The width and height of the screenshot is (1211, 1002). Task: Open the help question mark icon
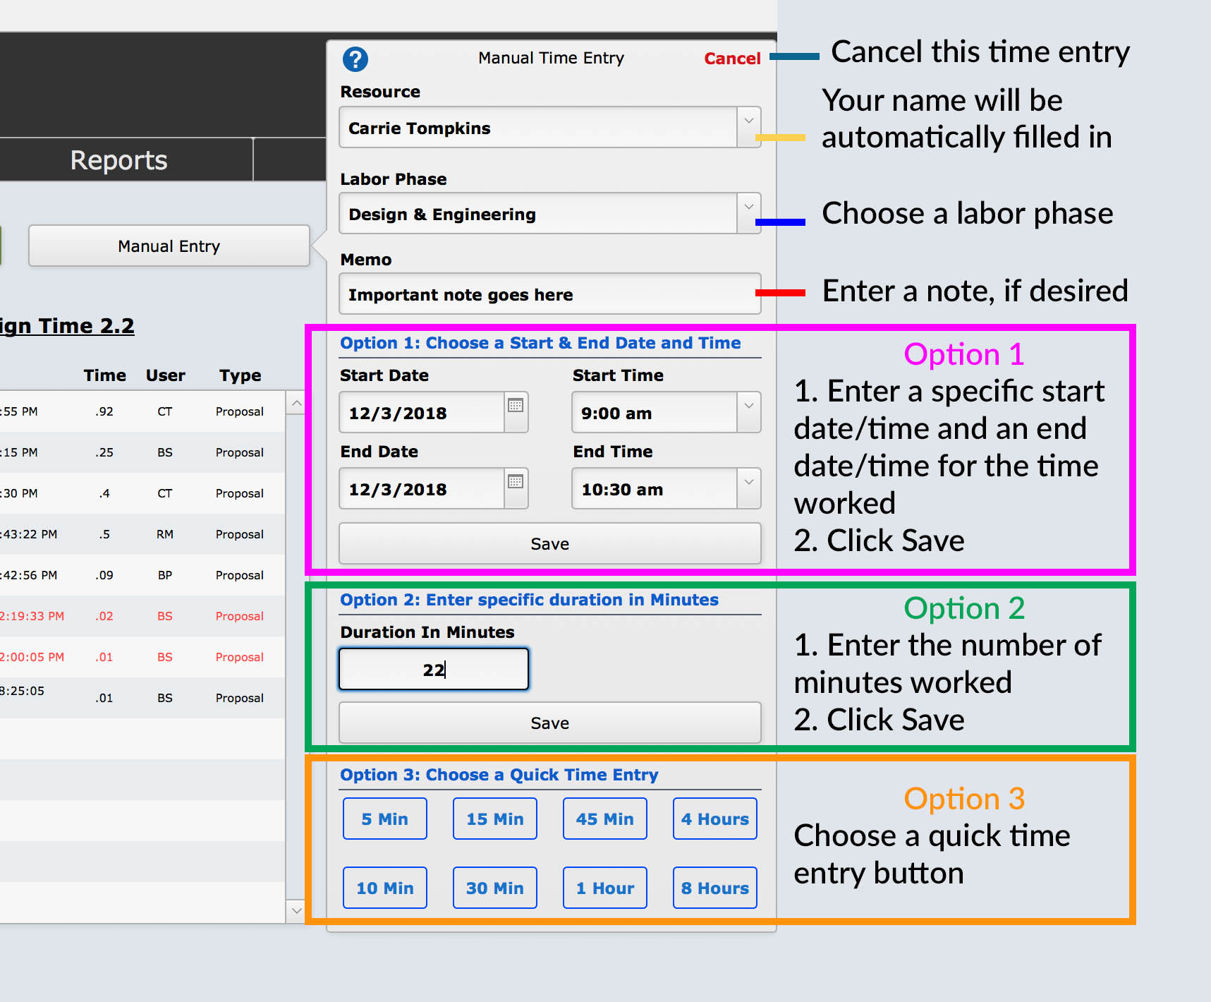coord(355,59)
